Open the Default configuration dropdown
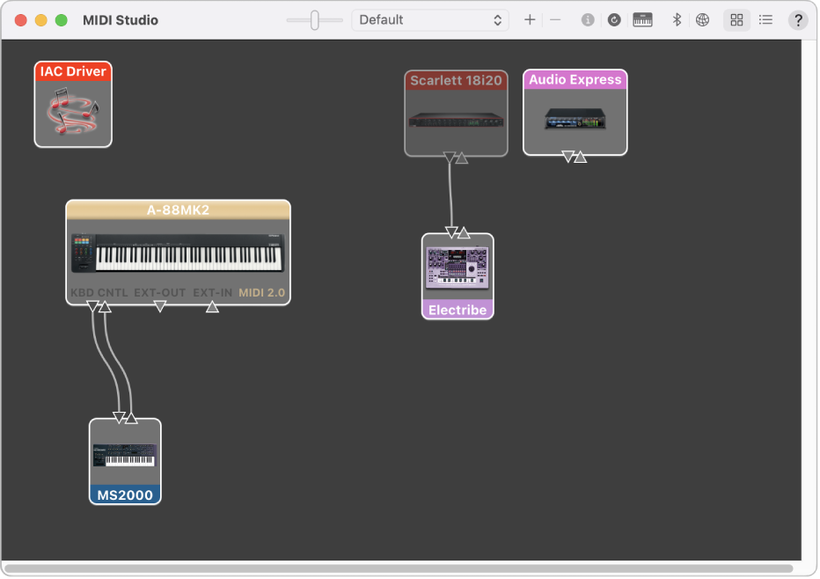820x579 pixels. click(430, 18)
